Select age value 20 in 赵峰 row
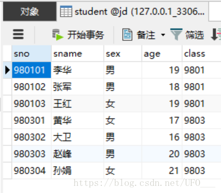The image size is (221, 193). click(x=162, y=154)
